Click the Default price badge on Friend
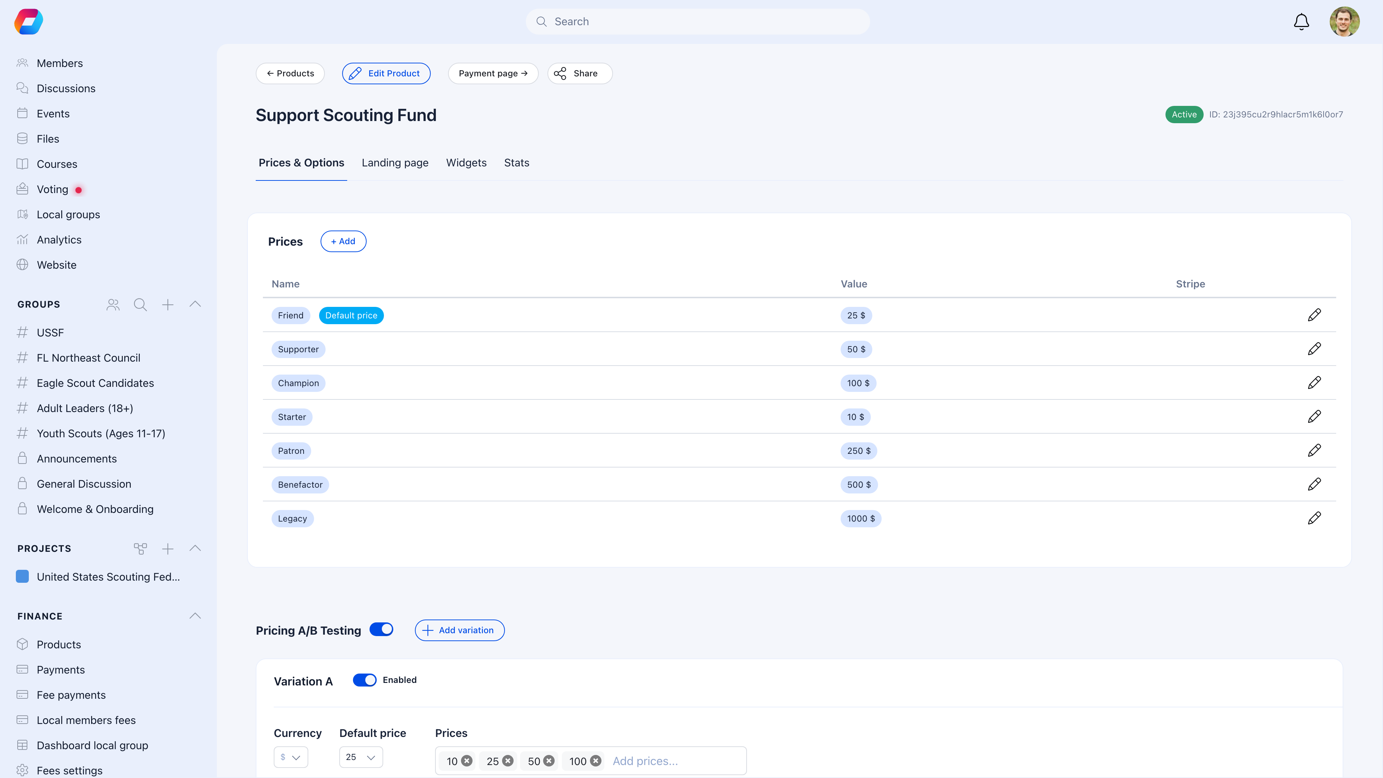This screenshot has width=1383, height=778. (351, 315)
